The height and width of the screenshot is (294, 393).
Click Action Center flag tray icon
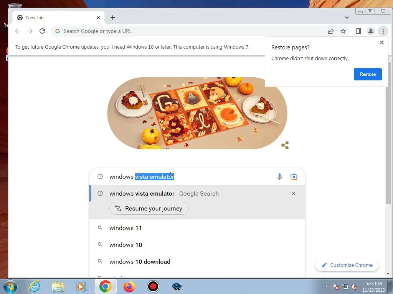pos(336,287)
